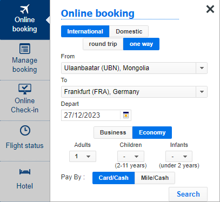Select Economy class
The width and height of the screenshot is (220, 202).
point(152,132)
